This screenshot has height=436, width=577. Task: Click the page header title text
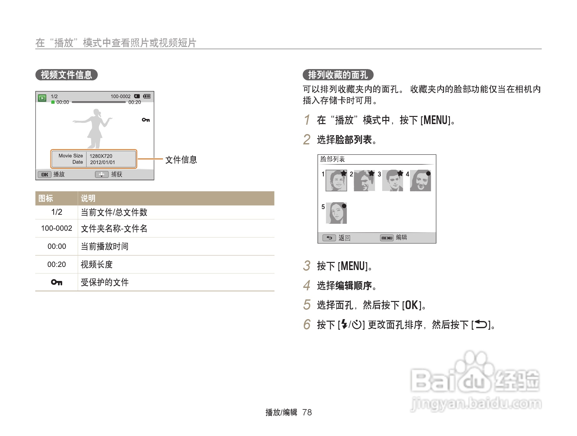[116, 43]
